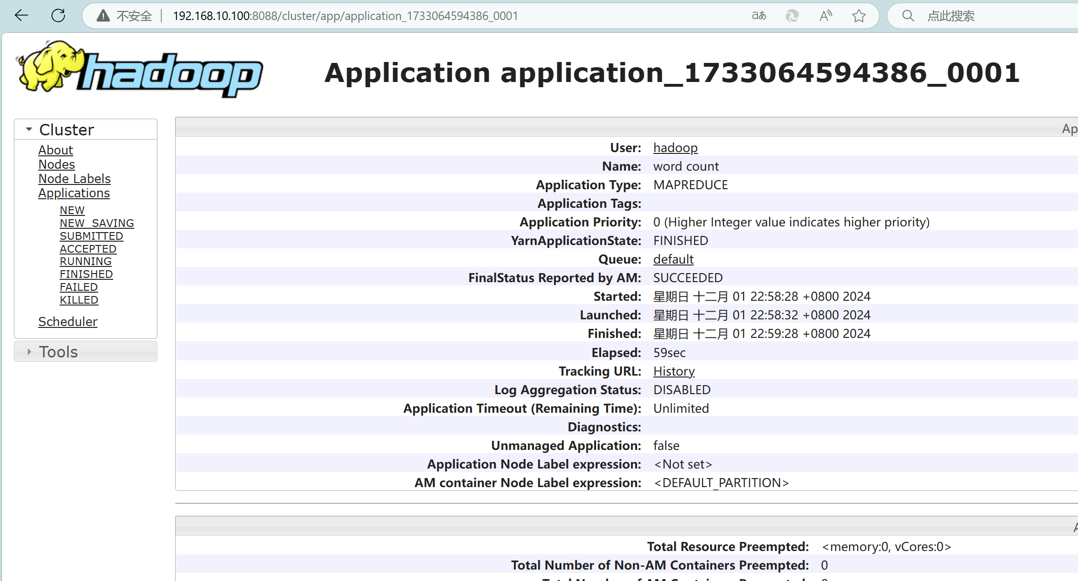The height and width of the screenshot is (581, 1078).
Task: Open the Scheduler page link
Action: coord(68,322)
